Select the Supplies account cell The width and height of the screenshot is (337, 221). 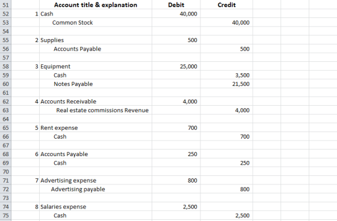pos(96,40)
